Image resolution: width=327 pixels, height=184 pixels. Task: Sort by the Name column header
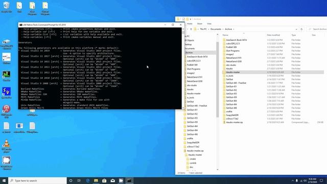pos(225,35)
